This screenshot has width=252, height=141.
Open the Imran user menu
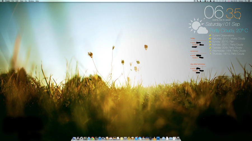click(241, 1)
